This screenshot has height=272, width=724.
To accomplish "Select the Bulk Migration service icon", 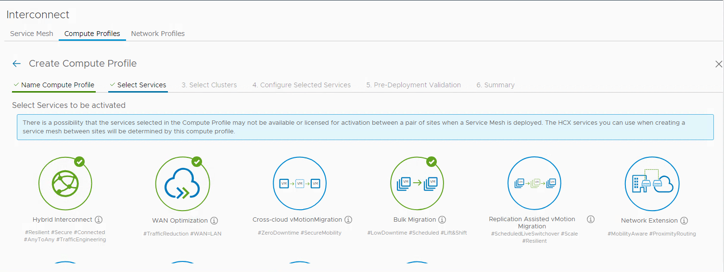I will [x=417, y=183].
